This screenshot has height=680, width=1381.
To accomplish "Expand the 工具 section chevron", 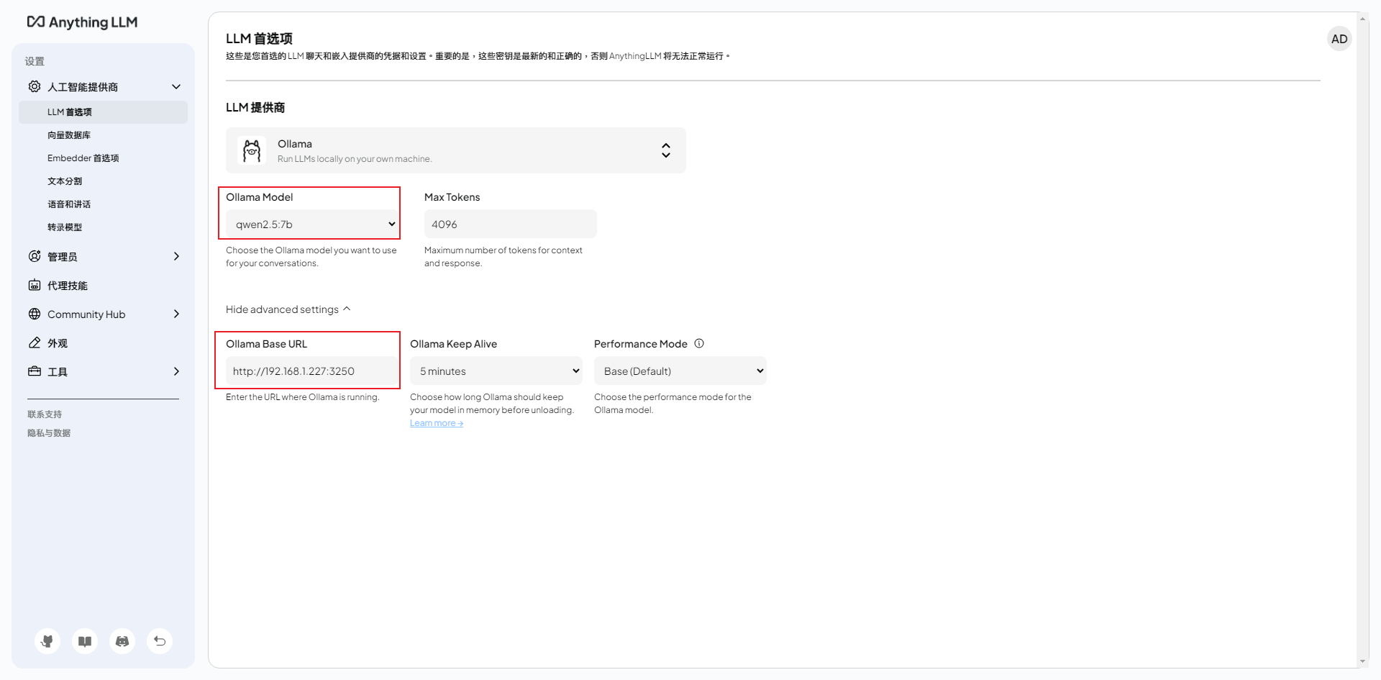I will point(176,371).
